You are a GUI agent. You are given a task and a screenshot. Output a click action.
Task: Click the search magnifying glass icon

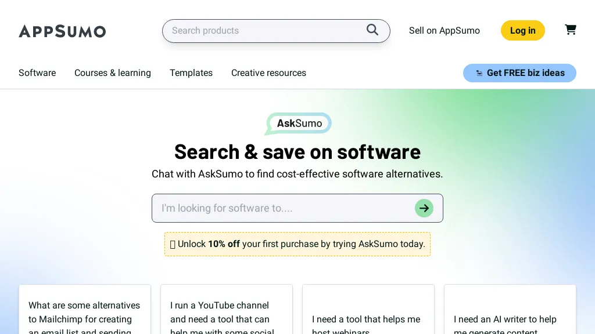pos(372,30)
